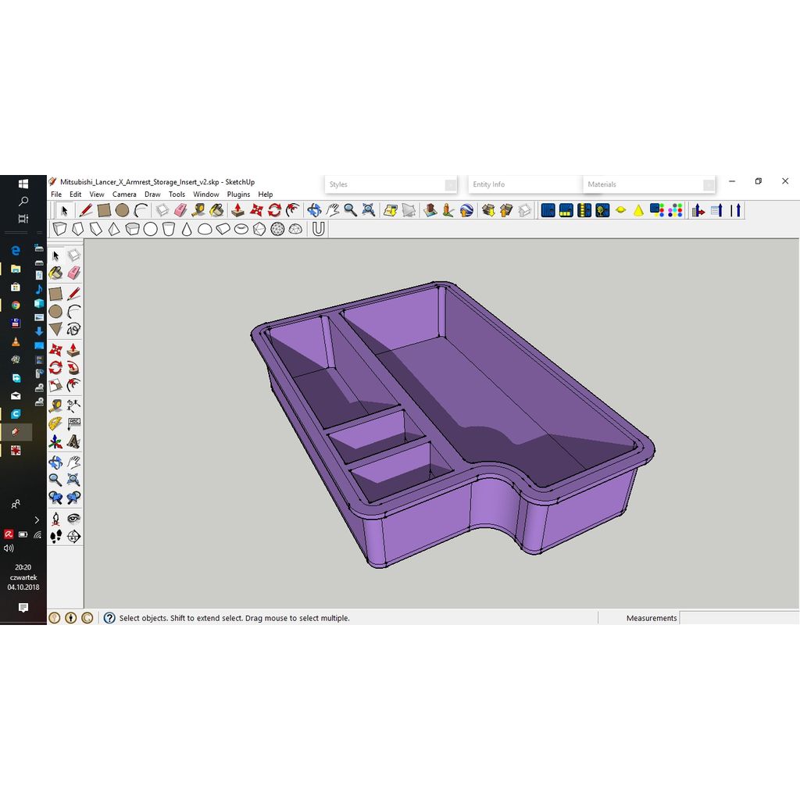Choose the 3D Text tool
The image size is (800, 800).
[73, 441]
